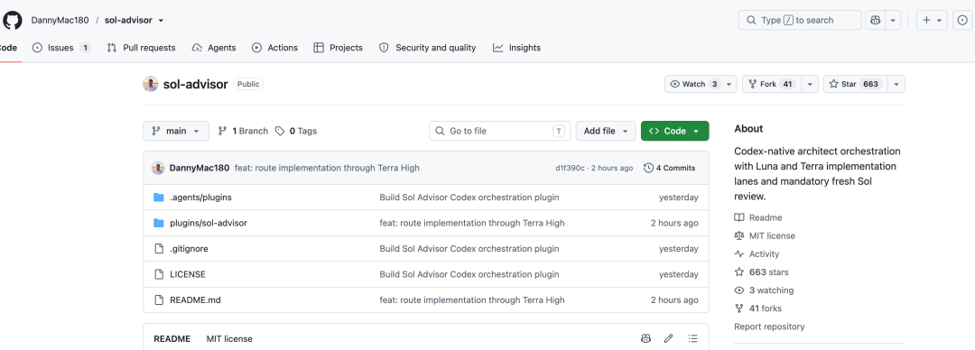The width and height of the screenshot is (975, 350).
Task: View 3 watching in About sidebar
Action: click(765, 290)
